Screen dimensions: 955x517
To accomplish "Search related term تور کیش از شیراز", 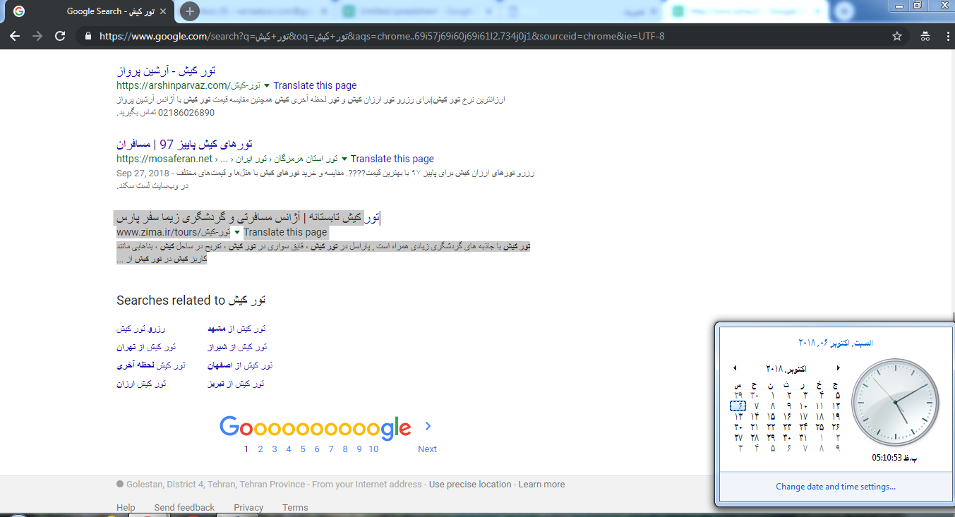I will (237, 347).
